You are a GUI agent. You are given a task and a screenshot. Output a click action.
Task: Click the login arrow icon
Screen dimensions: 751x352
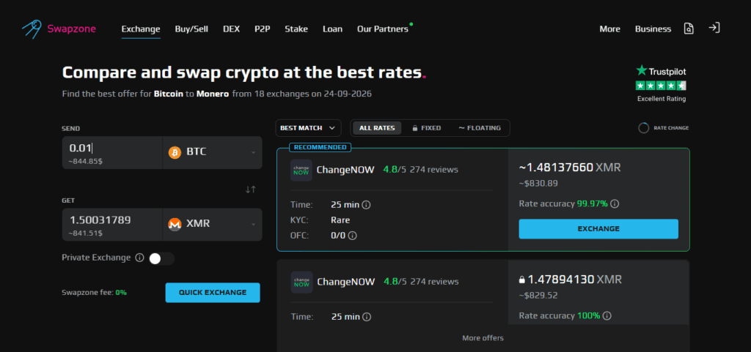714,29
